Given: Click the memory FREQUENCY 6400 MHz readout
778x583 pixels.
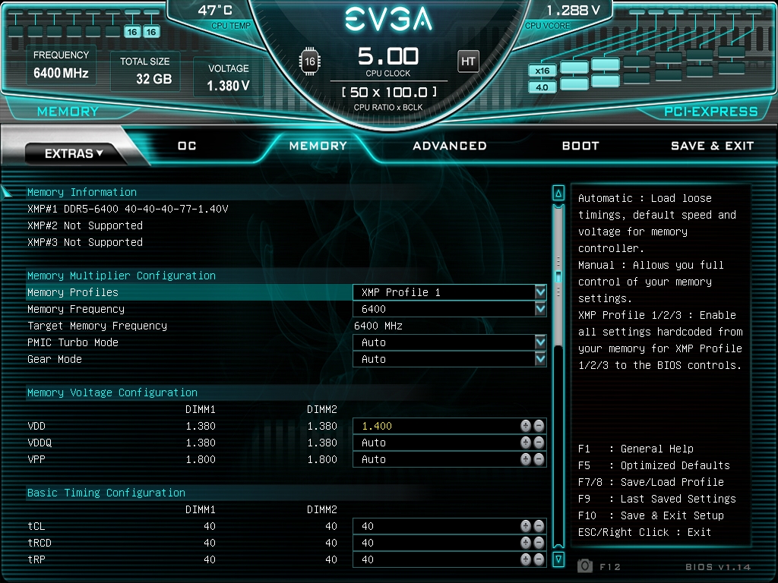Looking at the screenshot, I should coord(61,65).
